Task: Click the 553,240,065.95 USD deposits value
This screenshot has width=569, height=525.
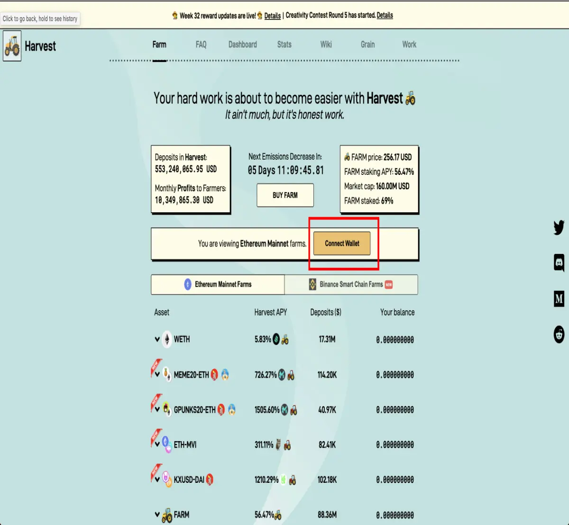Action: [186, 169]
